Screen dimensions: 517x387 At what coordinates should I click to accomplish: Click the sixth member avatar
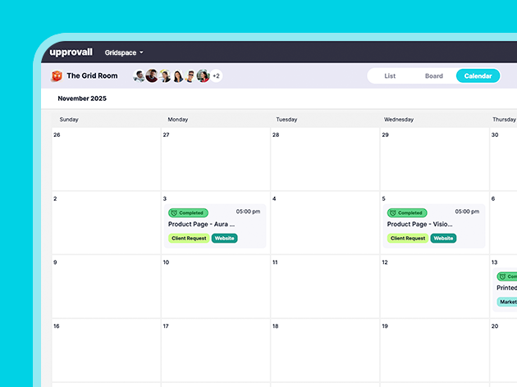click(204, 76)
